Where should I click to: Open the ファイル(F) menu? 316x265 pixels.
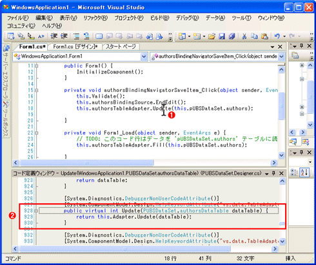pyautogui.click(x=18, y=18)
